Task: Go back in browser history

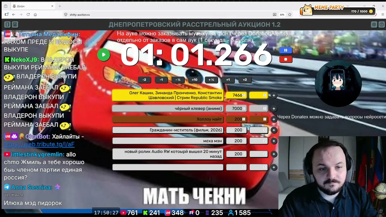Action: pos(14,14)
